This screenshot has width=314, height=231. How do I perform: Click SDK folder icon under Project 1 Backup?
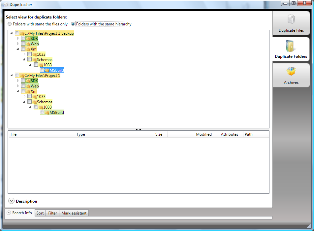[x=28, y=39]
